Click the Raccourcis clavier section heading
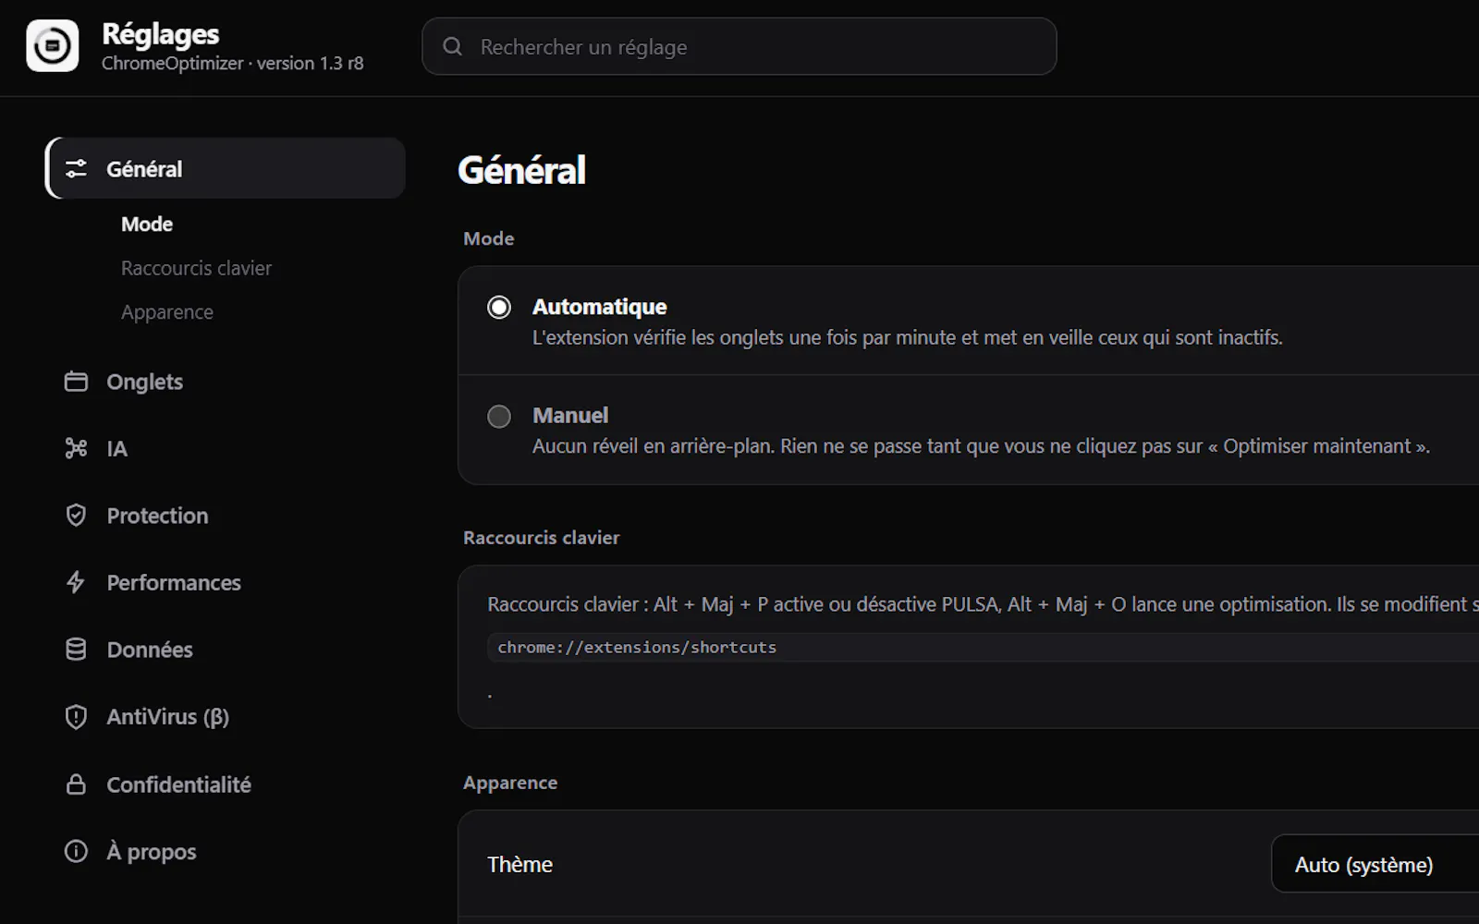The height and width of the screenshot is (924, 1479). tap(542, 538)
